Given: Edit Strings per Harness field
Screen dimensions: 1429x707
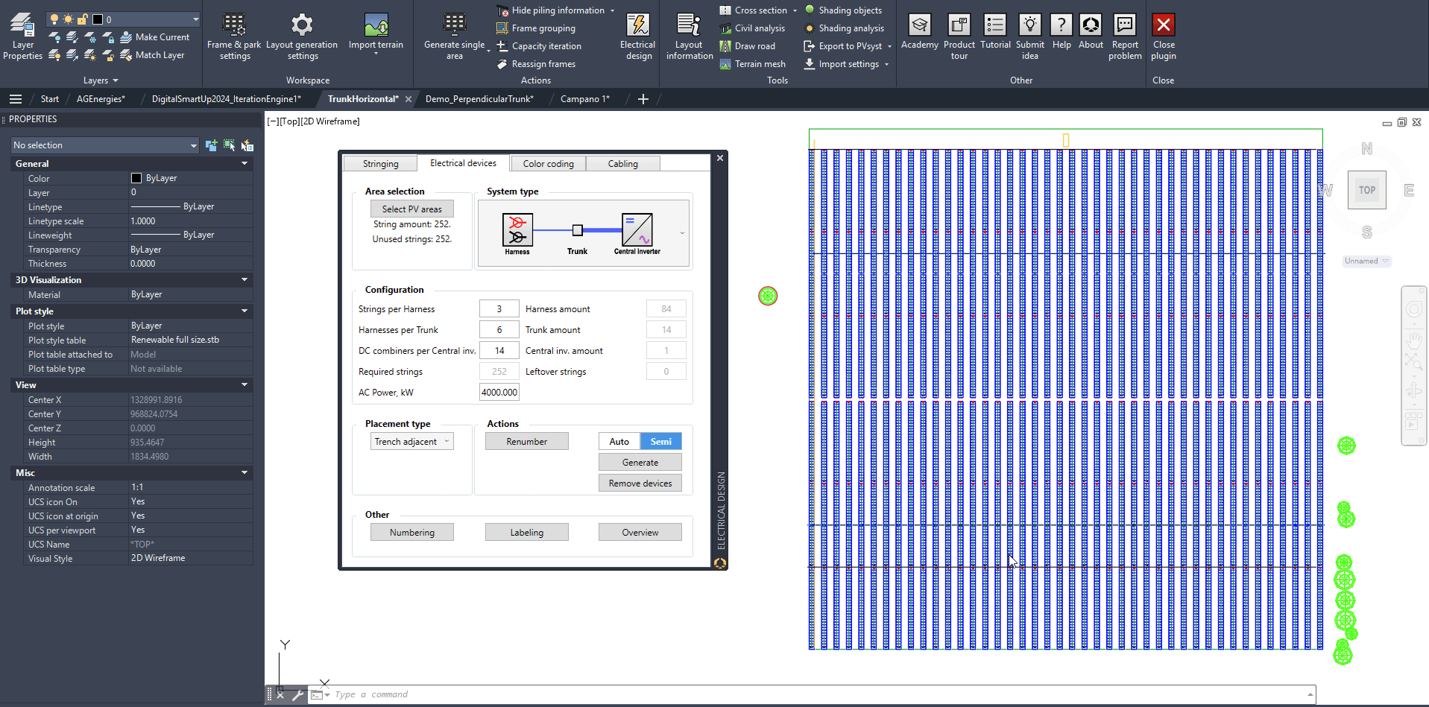Looking at the screenshot, I should coord(499,309).
